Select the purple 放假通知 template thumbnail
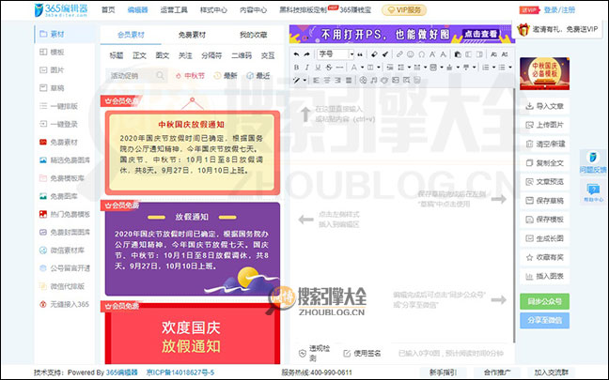609x380 pixels. tap(193, 243)
